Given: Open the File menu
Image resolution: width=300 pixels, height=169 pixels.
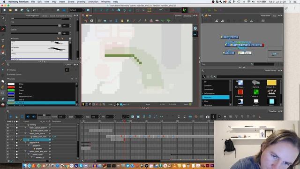Looking at the screenshot, I should [33, 2].
